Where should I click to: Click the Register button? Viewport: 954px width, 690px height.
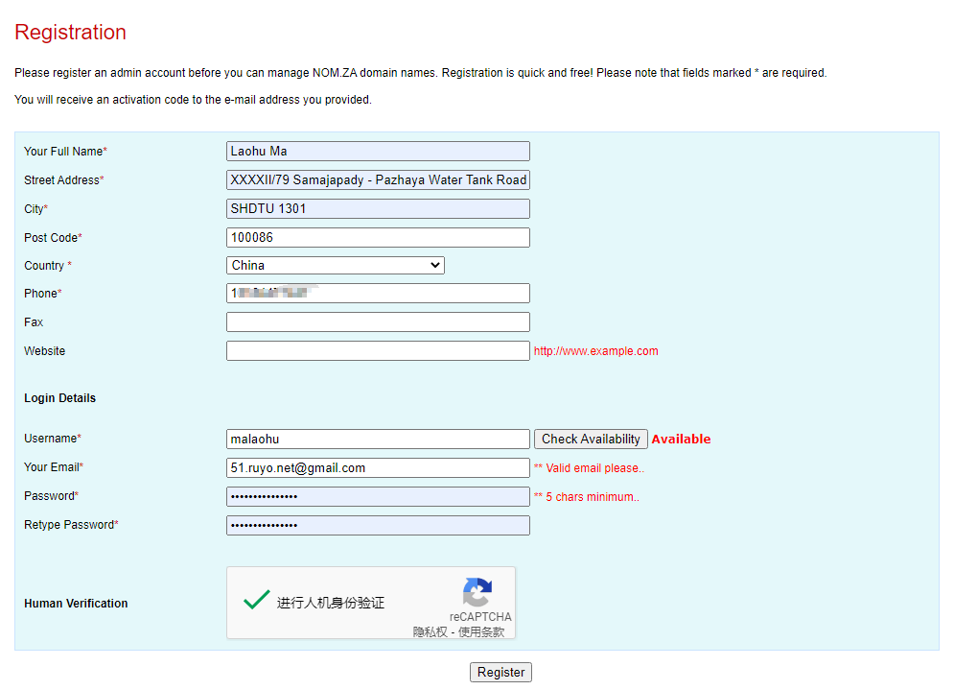pyautogui.click(x=500, y=673)
